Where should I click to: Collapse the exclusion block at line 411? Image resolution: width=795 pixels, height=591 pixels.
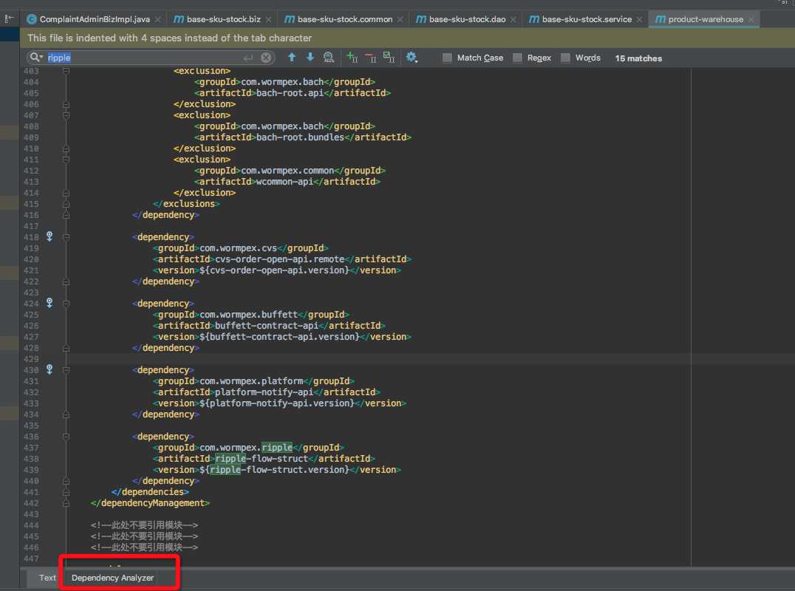(66, 159)
